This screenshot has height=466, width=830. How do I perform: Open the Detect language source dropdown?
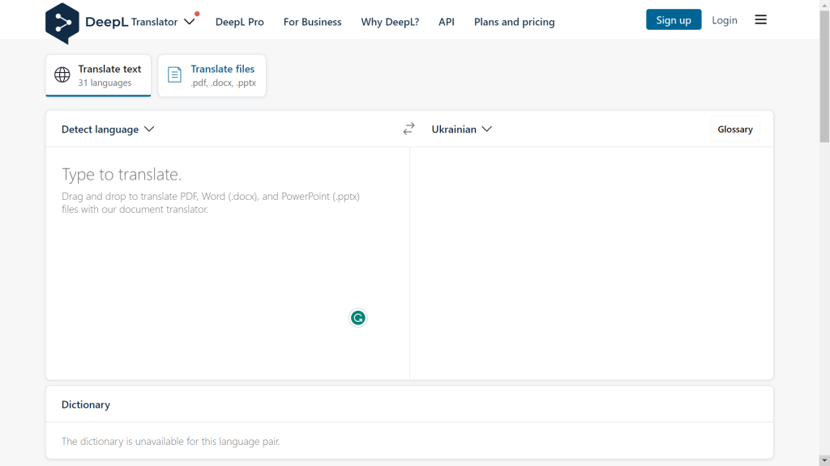[108, 129]
